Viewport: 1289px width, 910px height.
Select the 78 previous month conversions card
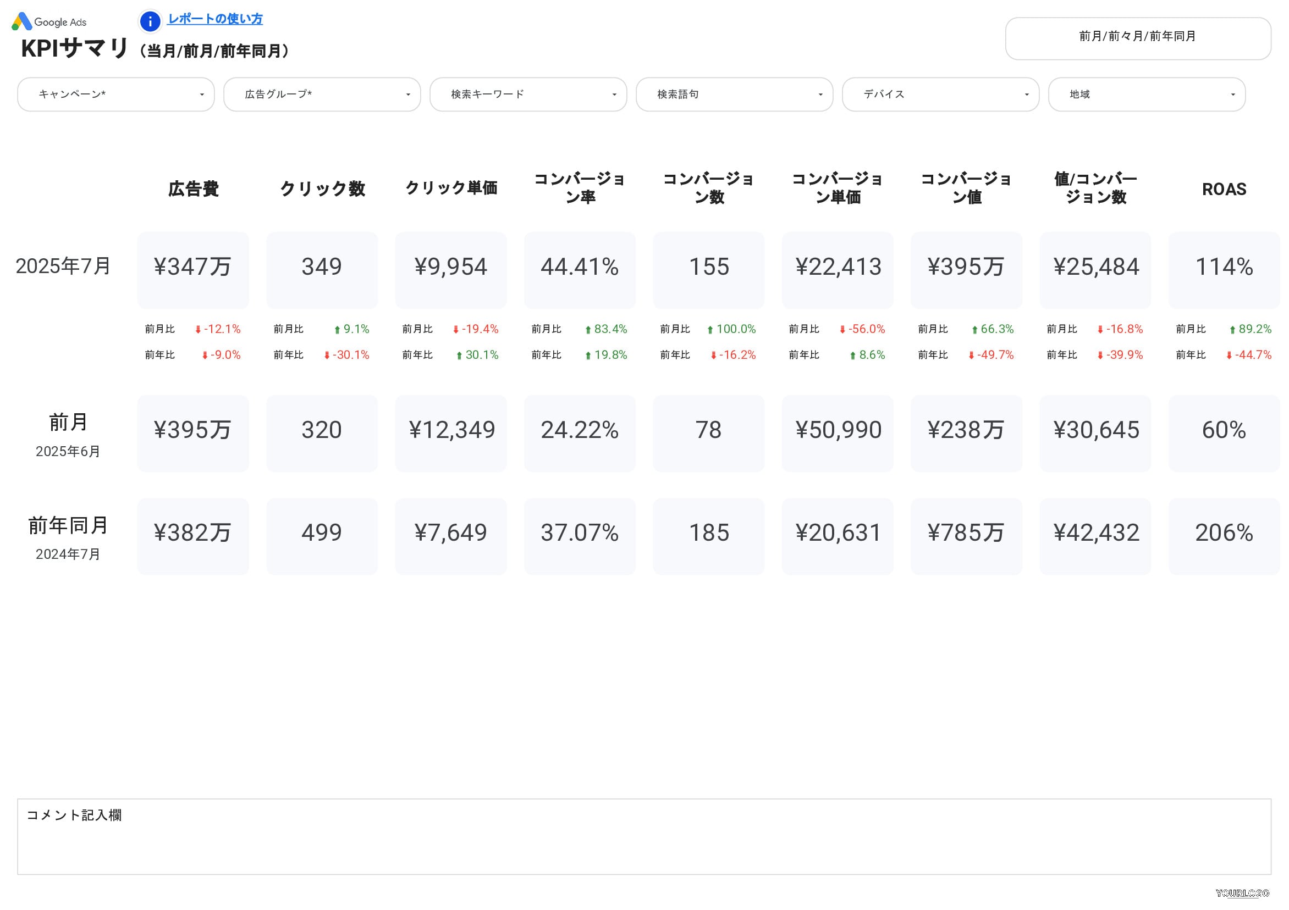[708, 433]
